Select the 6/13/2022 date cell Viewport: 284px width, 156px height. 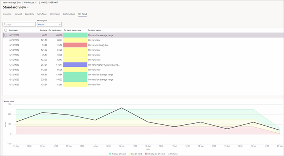pos(14,75)
